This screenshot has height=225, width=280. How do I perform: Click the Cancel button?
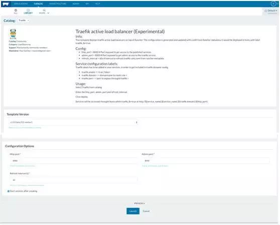click(x=146, y=211)
